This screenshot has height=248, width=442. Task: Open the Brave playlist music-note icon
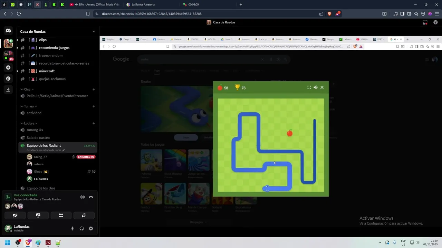(395, 14)
